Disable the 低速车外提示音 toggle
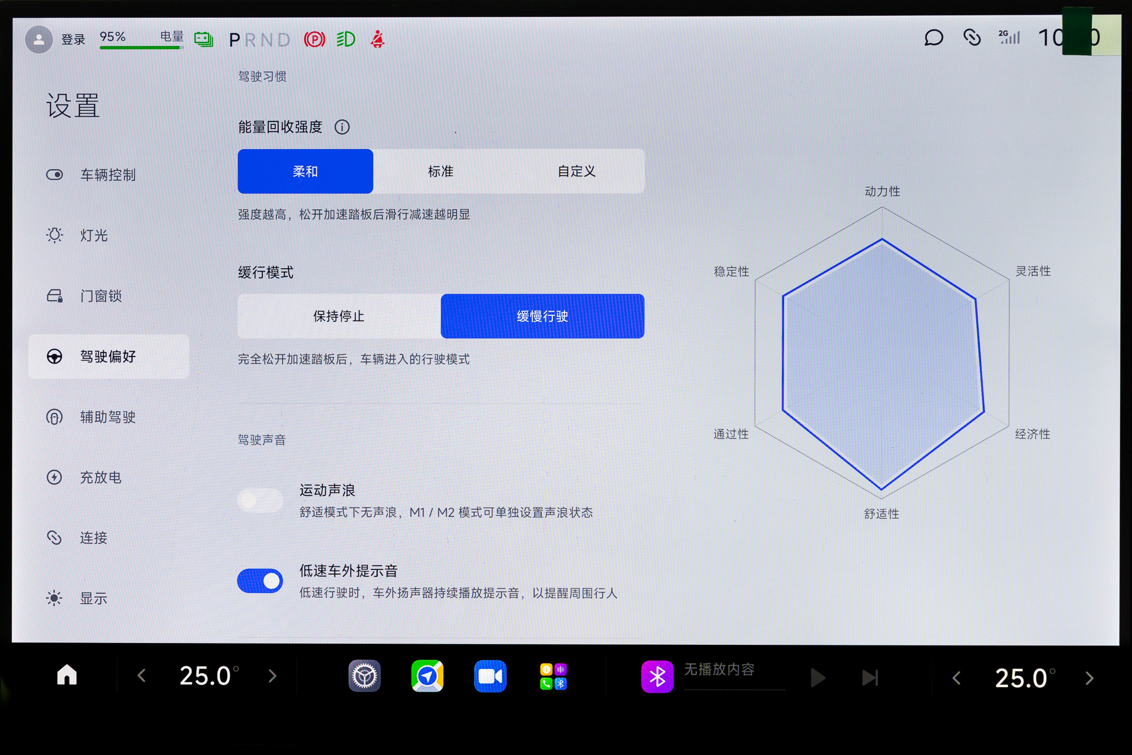The height and width of the screenshot is (755, 1132). 260,581
